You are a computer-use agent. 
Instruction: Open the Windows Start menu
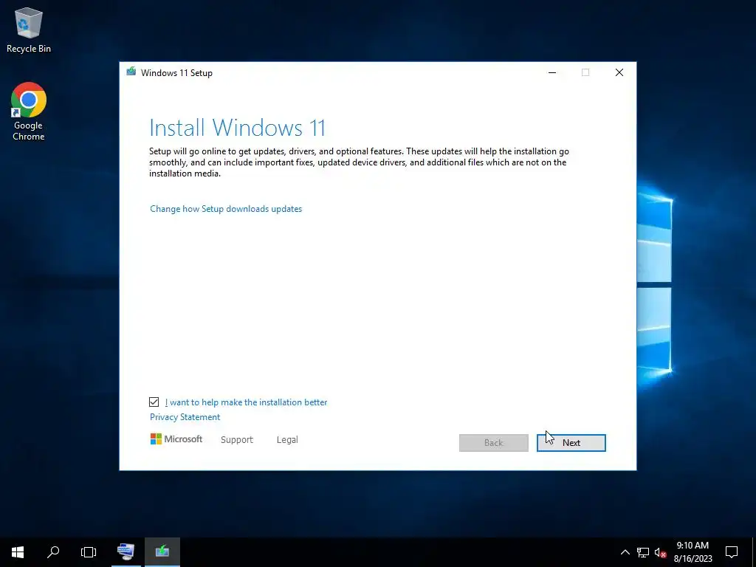coord(18,552)
